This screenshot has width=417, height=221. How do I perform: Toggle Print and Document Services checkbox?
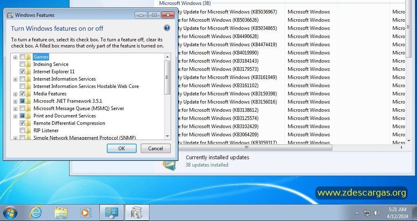pos(23,116)
